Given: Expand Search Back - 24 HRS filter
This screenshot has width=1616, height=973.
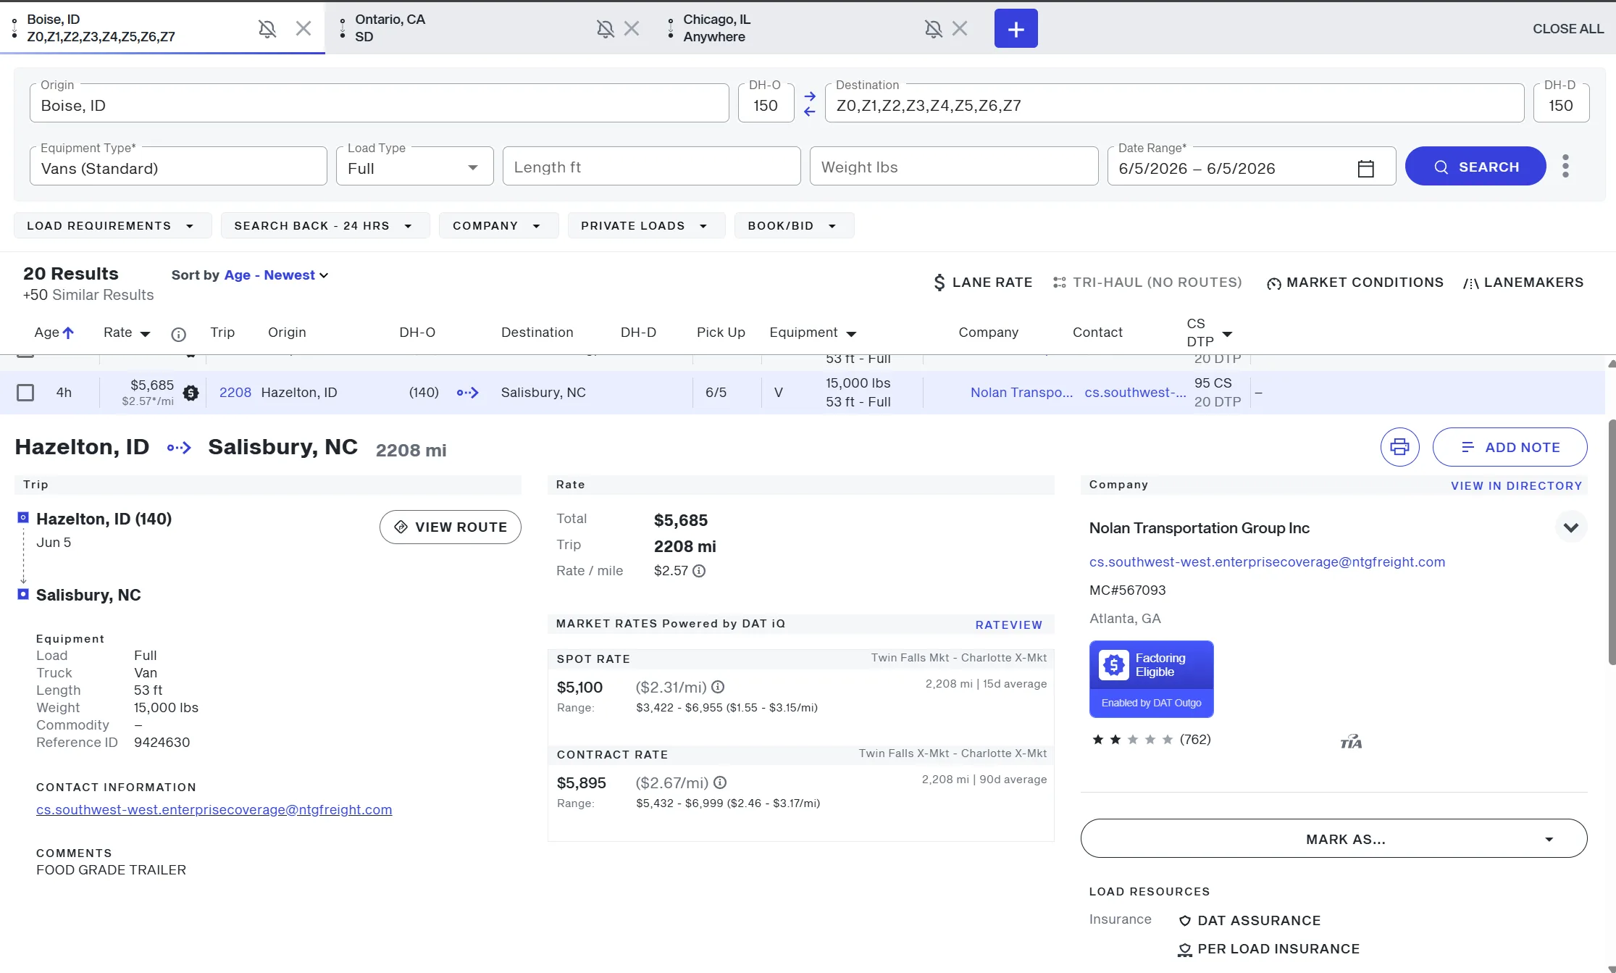Looking at the screenshot, I should click(x=325, y=225).
